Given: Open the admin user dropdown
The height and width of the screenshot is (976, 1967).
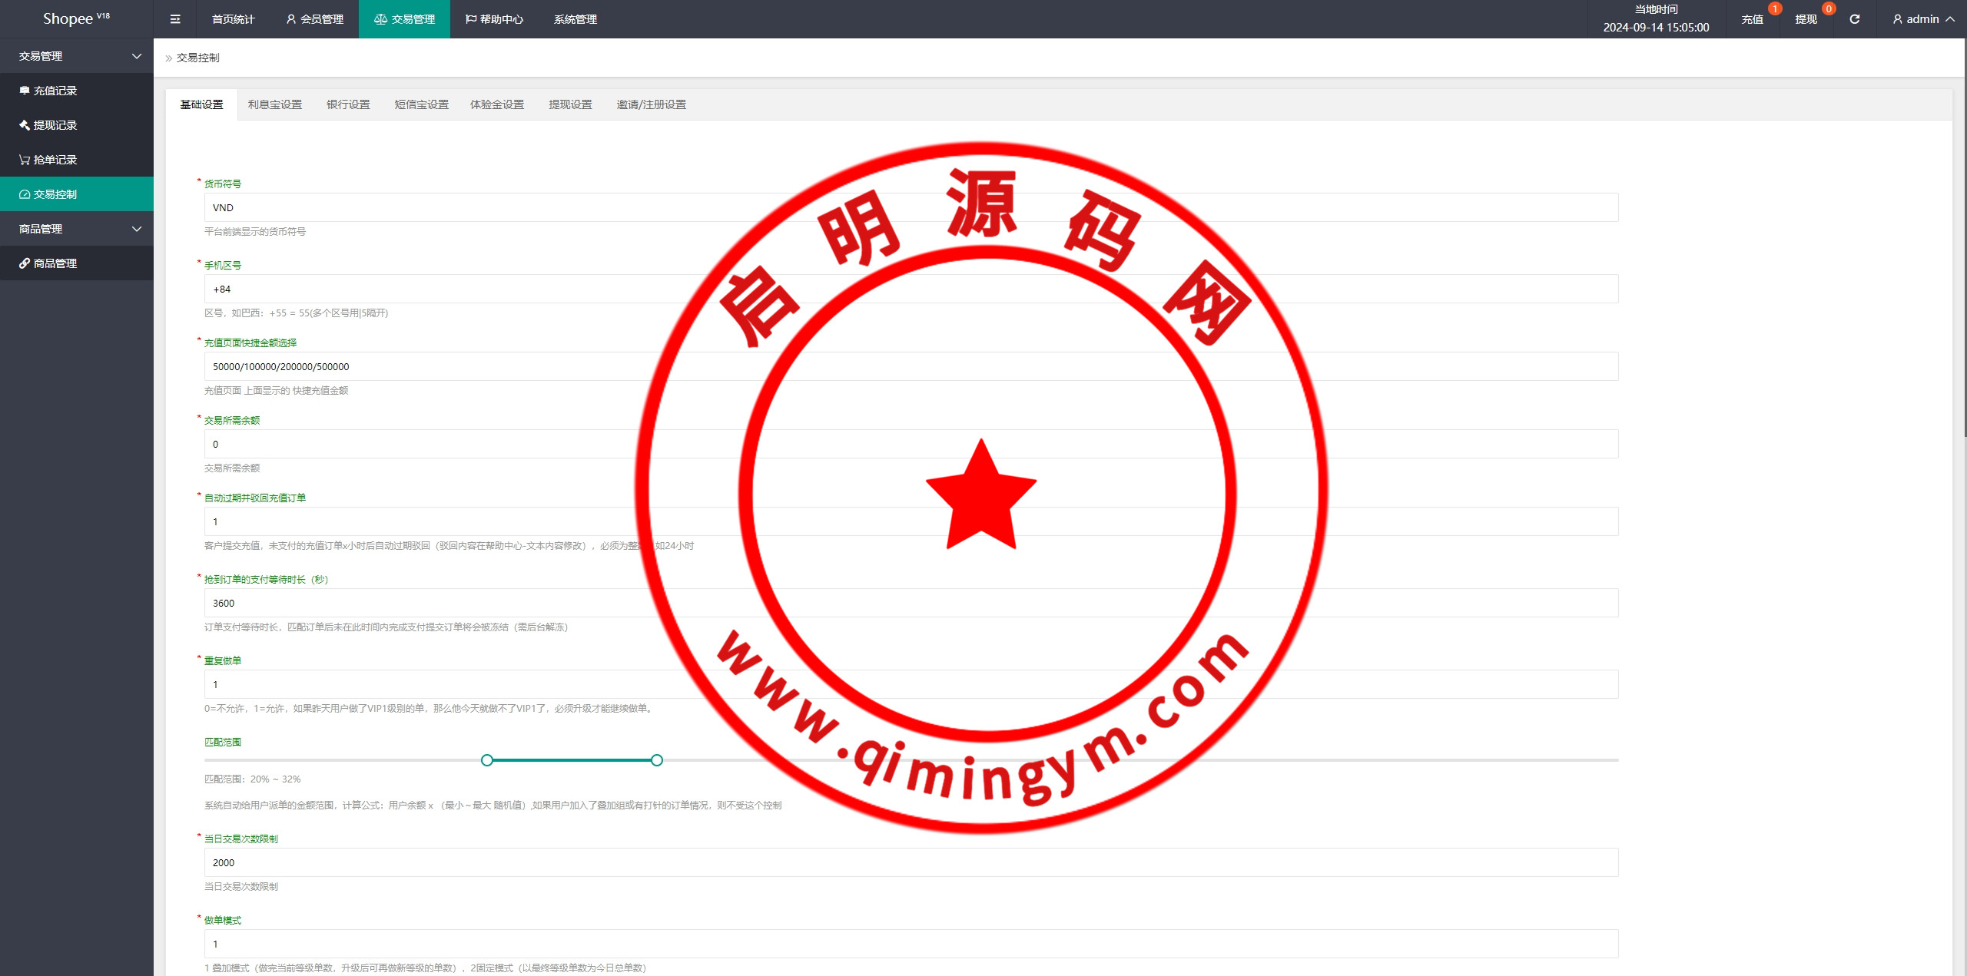Looking at the screenshot, I should pyautogui.click(x=1923, y=19).
